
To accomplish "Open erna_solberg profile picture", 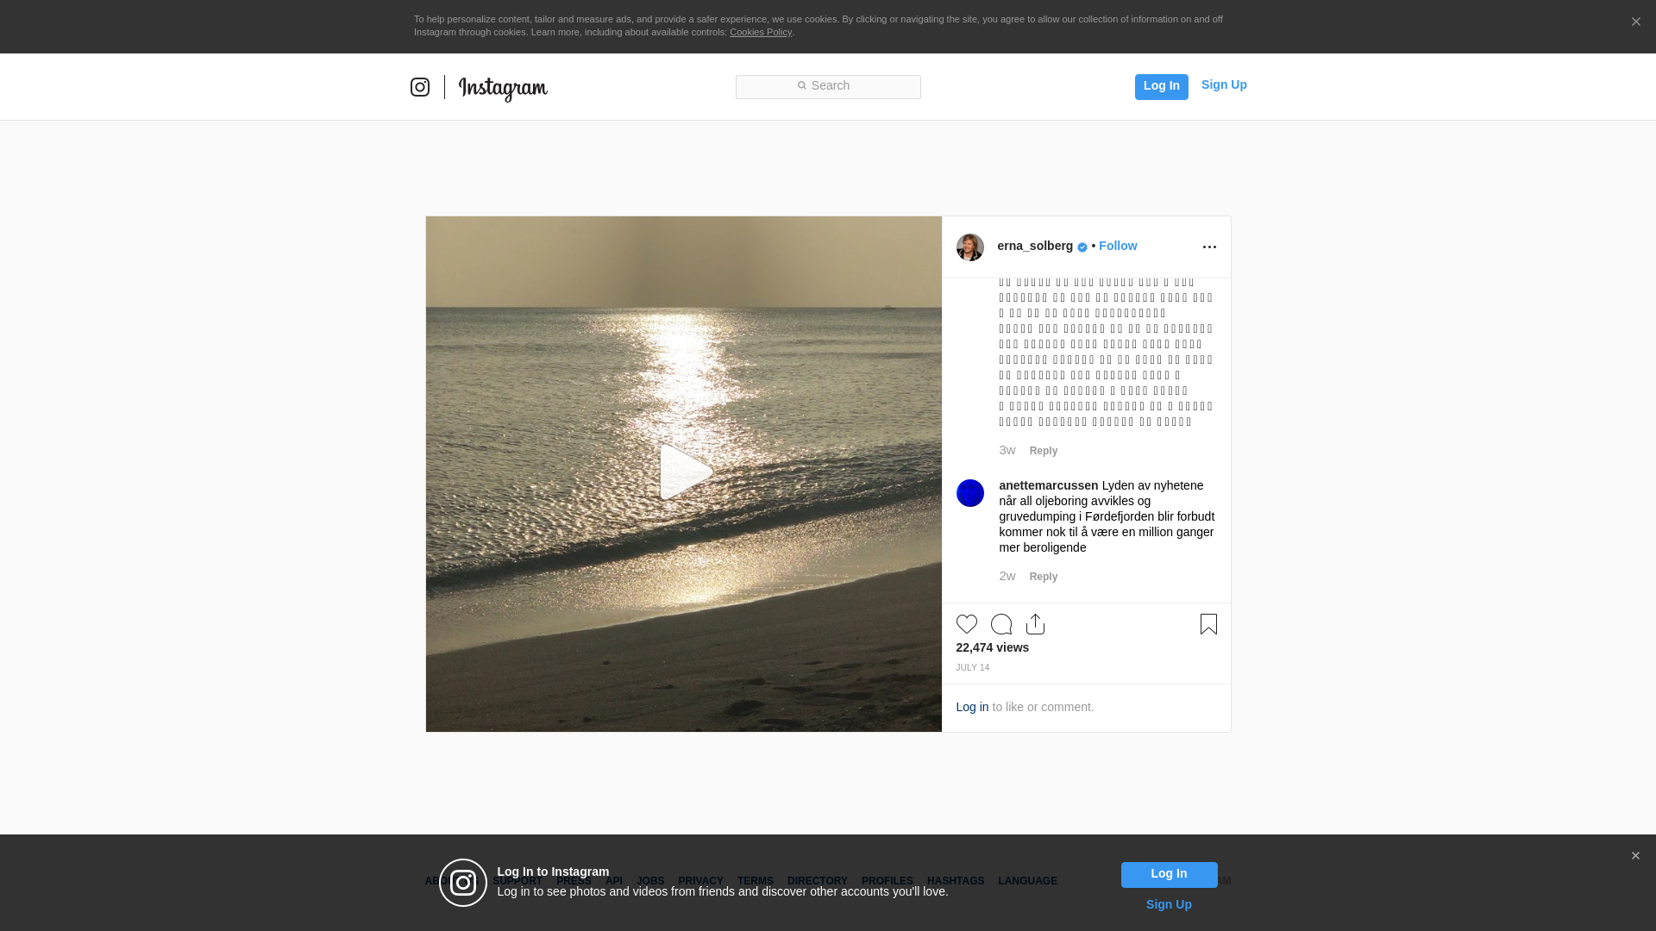I will tap(970, 247).
